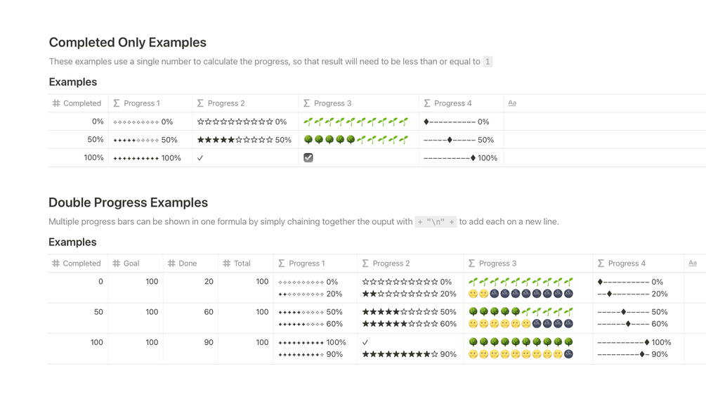Click the checkmark in Progress 2 of first table
706x397 pixels.
click(200, 158)
